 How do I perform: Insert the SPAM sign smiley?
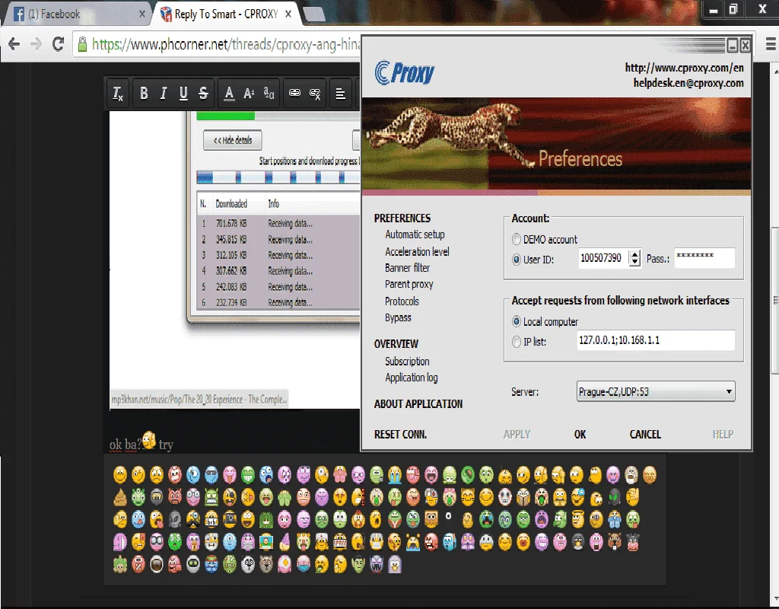(x=340, y=542)
